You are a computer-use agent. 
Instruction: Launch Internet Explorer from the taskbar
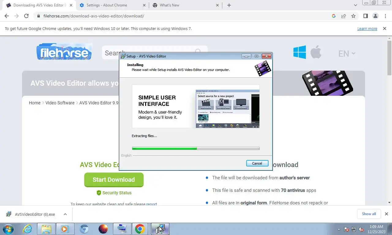pyautogui.click(x=28, y=229)
